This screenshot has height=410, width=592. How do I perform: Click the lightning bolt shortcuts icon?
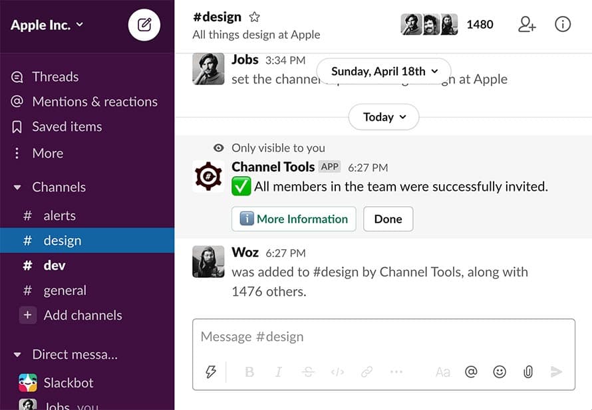point(211,372)
